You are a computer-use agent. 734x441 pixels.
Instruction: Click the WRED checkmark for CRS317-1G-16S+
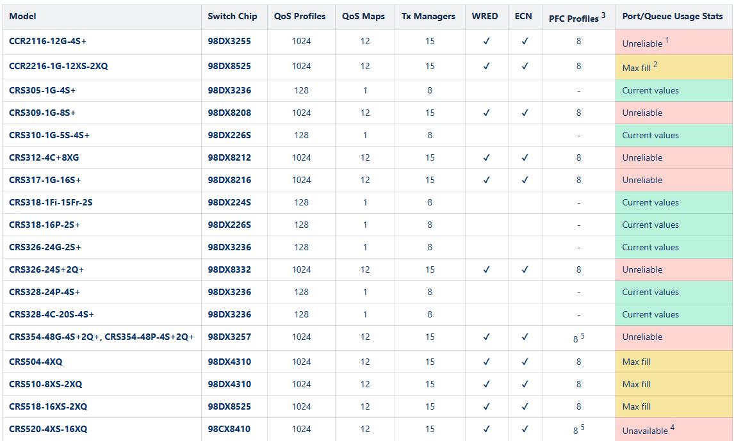point(486,180)
